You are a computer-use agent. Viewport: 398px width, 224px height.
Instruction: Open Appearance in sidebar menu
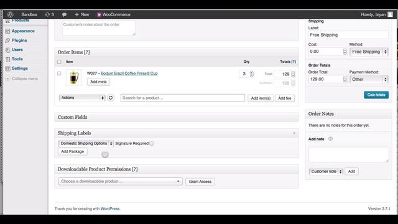tap(23, 31)
